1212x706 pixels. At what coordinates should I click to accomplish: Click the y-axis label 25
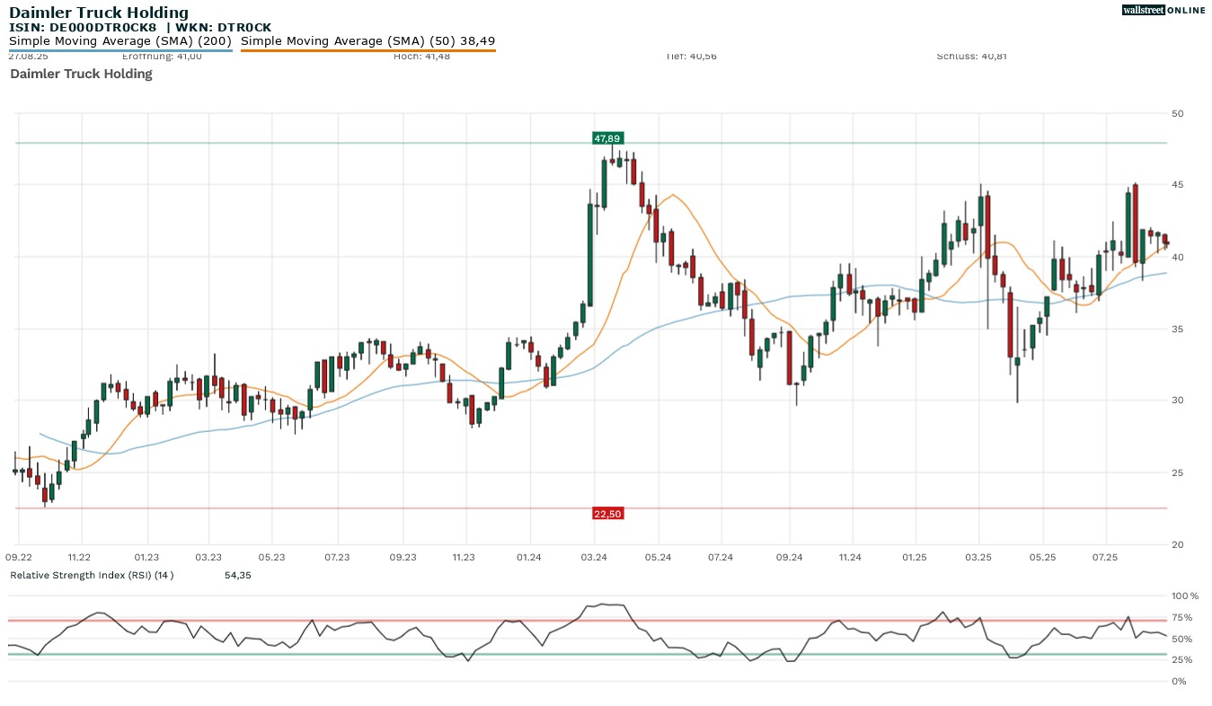pos(1177,472)
